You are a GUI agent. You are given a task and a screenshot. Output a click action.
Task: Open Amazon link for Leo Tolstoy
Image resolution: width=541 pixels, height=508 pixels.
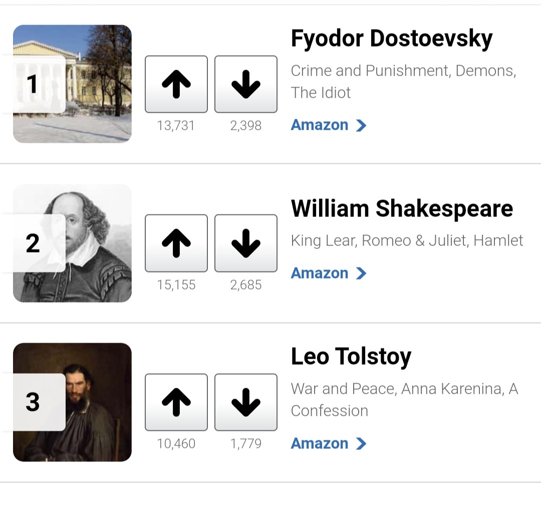pos(320,443)
